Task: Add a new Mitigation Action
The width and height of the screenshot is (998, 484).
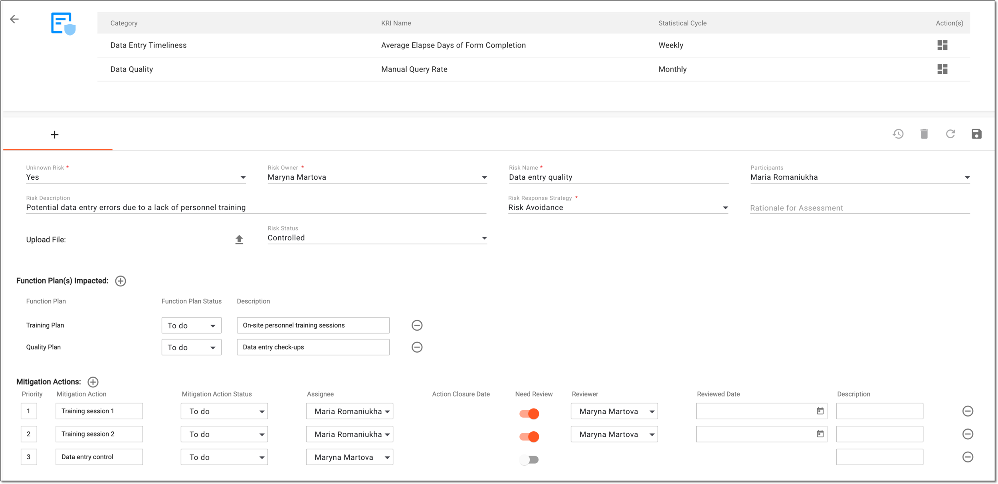Action: (x=93, y=382)
